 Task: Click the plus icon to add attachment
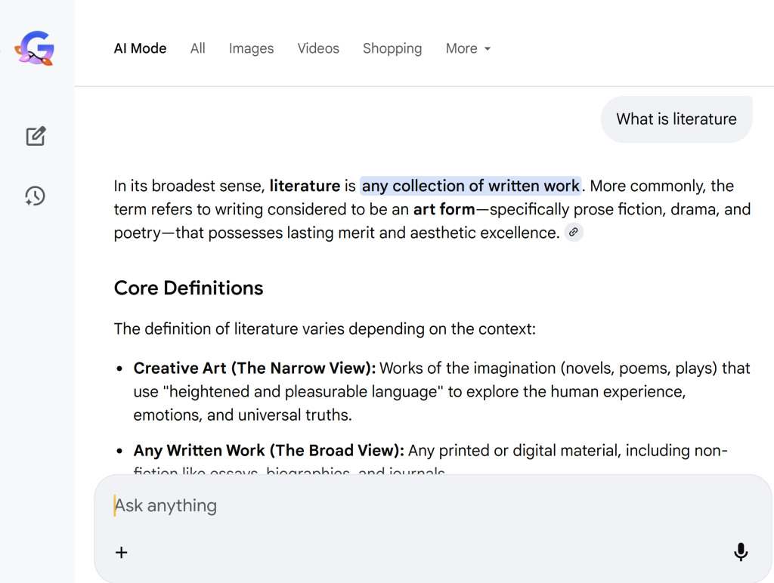(x=121, y=552)
